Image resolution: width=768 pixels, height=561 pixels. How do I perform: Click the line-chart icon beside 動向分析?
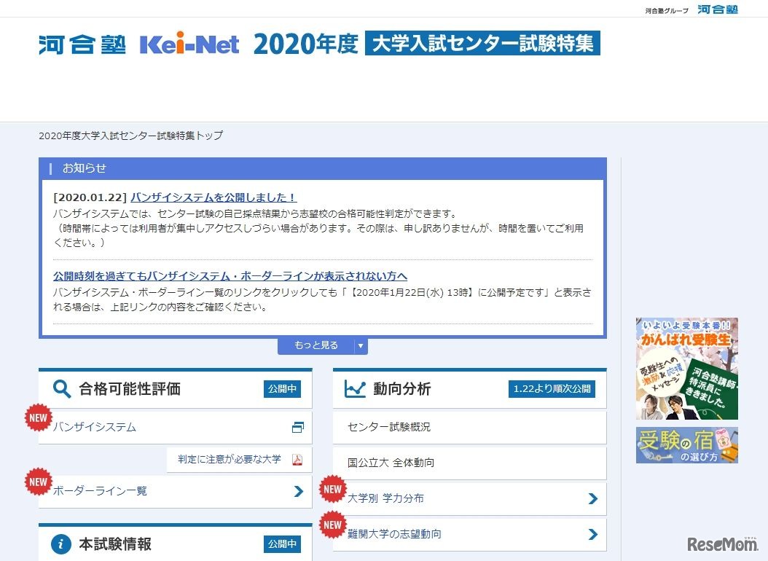tap(355, 388)
